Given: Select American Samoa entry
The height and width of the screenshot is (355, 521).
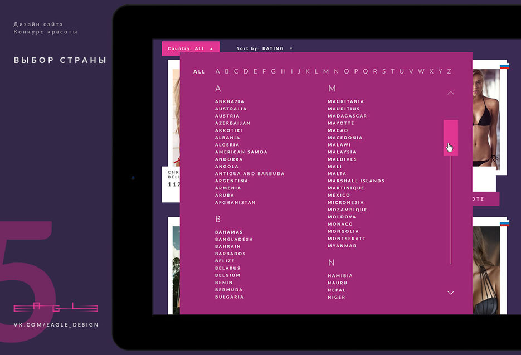Looking at the screenshot, I should 241,152.
